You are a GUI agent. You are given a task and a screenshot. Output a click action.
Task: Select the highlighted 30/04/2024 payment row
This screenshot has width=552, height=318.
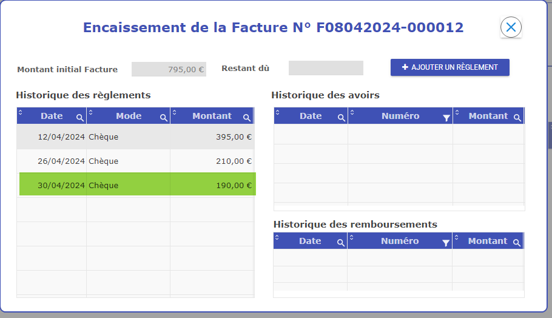pos(135,185)
